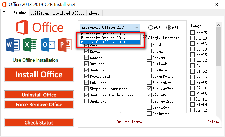
Task: Check Publisher under Single Products
Action: point(149,83)
